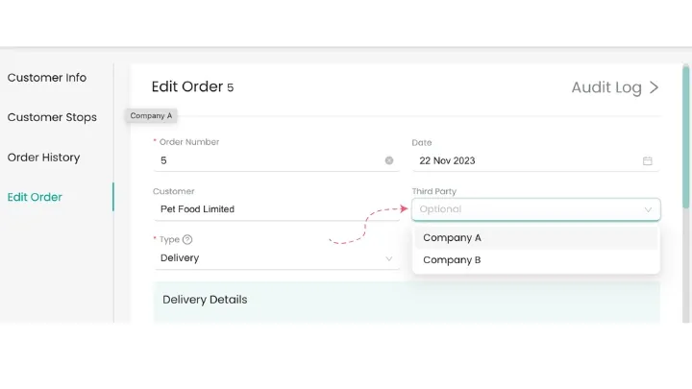Open the calendar picker icon in the Date field
This screenshot has height=389, width=692.
[x=648, y=160]
